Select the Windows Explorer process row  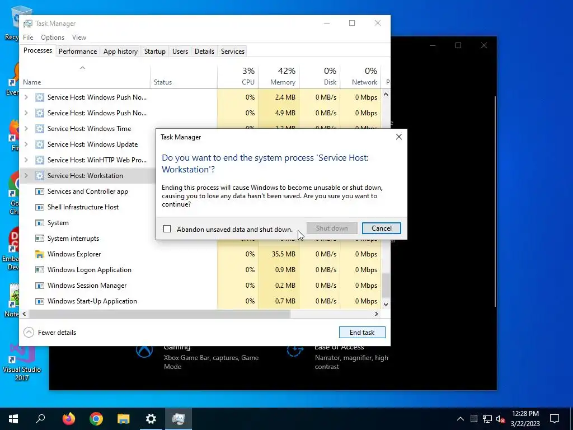[x=200, y=254]
